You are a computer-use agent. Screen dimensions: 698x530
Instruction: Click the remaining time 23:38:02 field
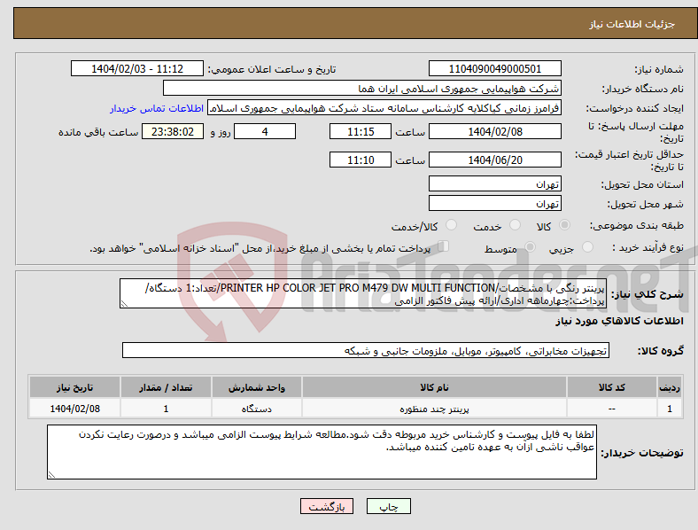pyautogui.click(x=173, y=131)
